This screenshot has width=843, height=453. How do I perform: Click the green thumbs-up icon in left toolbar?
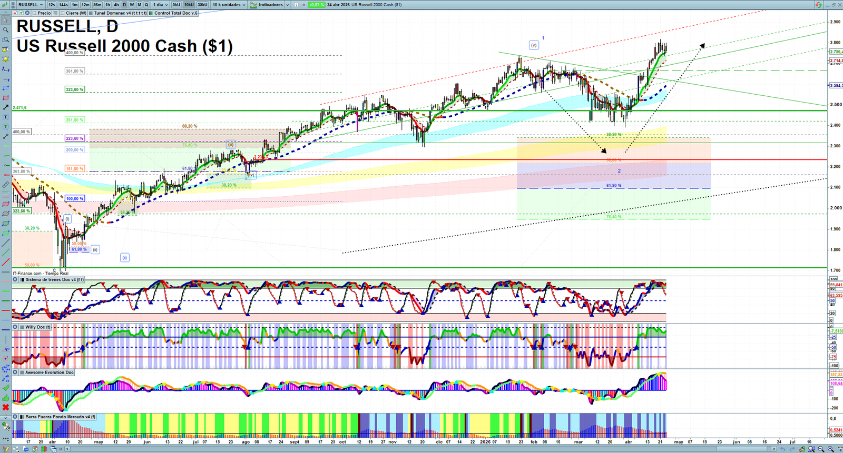(6, 398)
